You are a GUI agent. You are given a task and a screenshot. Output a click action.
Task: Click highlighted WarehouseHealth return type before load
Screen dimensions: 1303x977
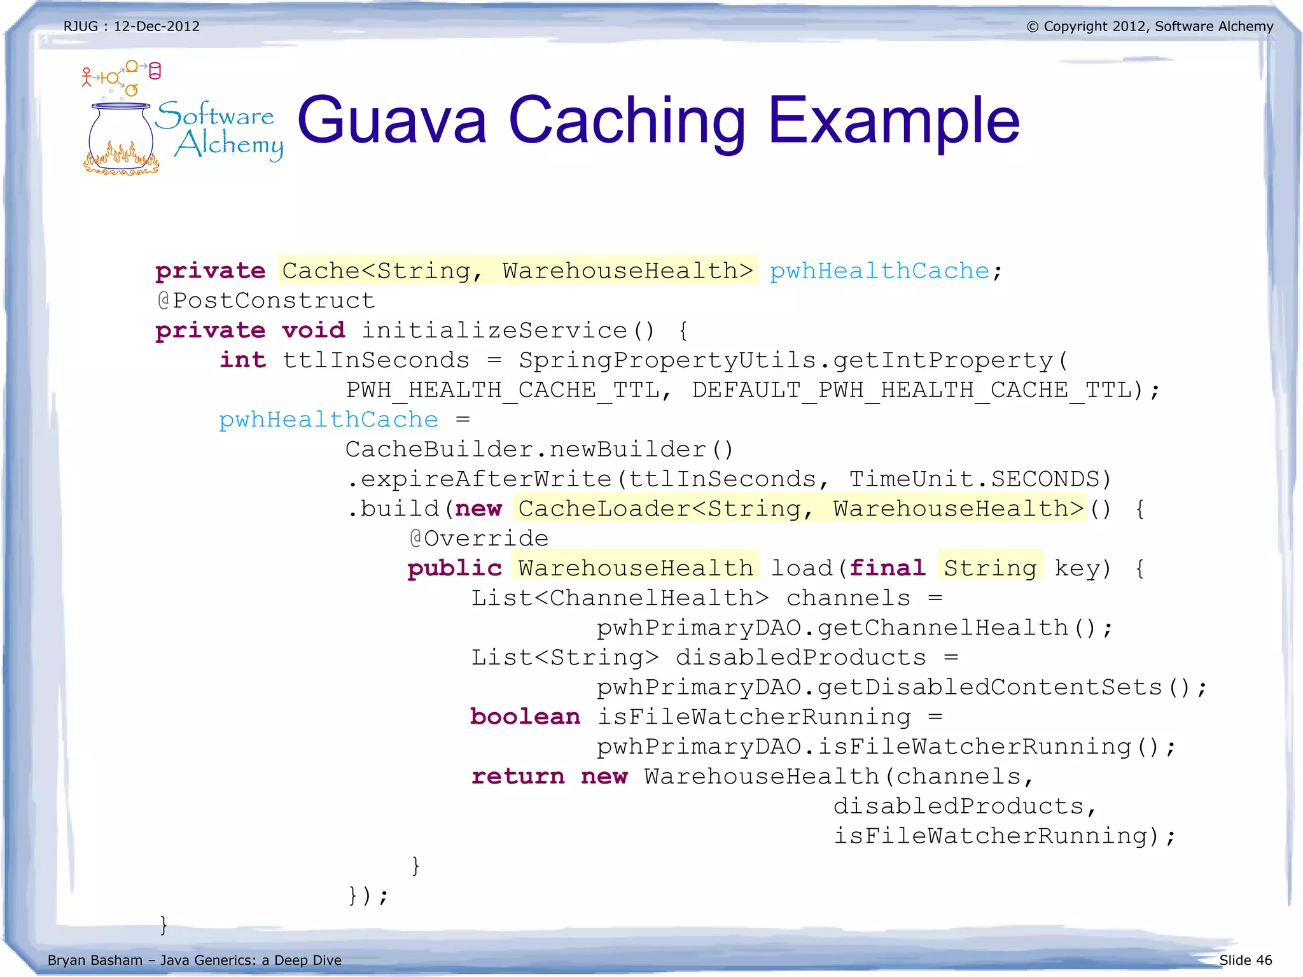tap(635, 568)
